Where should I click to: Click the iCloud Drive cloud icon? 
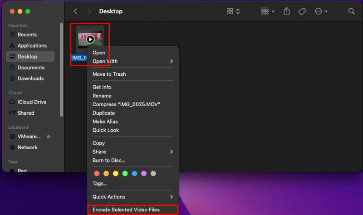(x=12, y=102)
